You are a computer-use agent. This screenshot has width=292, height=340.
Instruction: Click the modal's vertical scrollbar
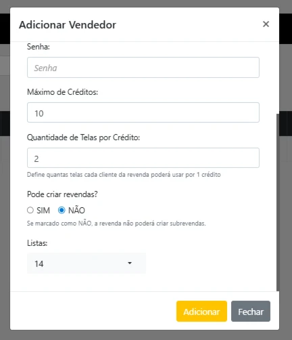click(278, 203)
